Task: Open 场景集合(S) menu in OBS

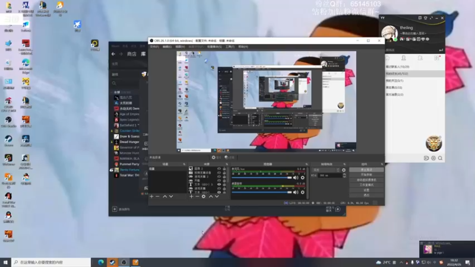Action: [214, 47]
